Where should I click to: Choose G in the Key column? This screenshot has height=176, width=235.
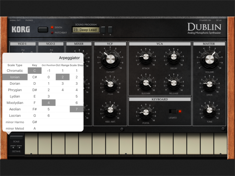pos(35,116)
